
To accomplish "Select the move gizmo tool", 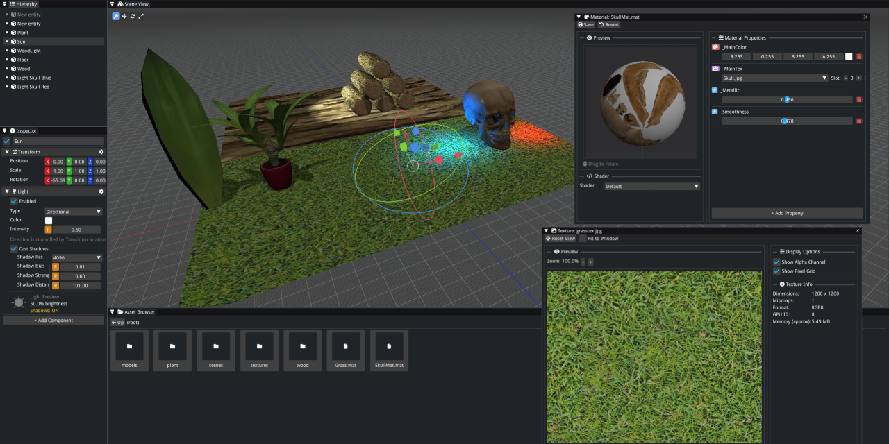I will (x=124, y=16).
